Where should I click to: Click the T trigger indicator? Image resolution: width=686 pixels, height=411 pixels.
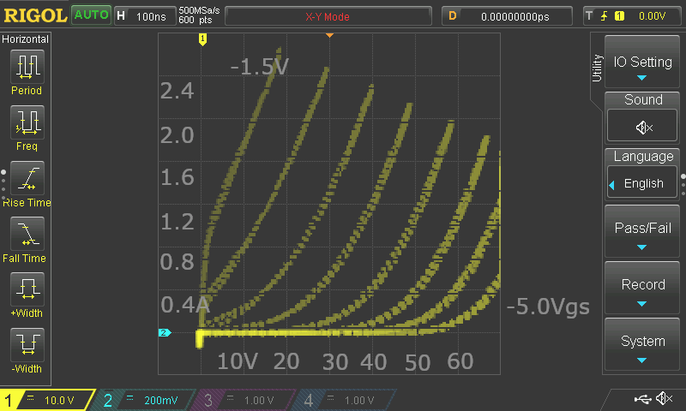[589, 16]
